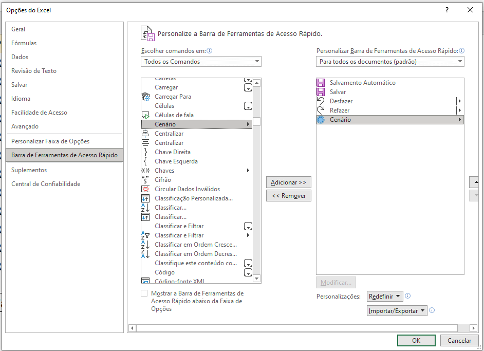Select the Código command in the list

coord(197,272)
